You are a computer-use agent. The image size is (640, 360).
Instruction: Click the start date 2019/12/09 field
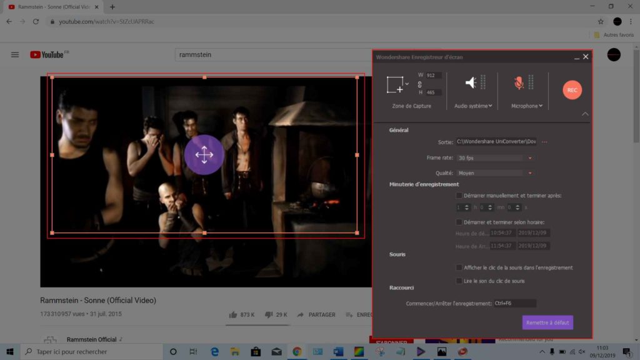533,233
